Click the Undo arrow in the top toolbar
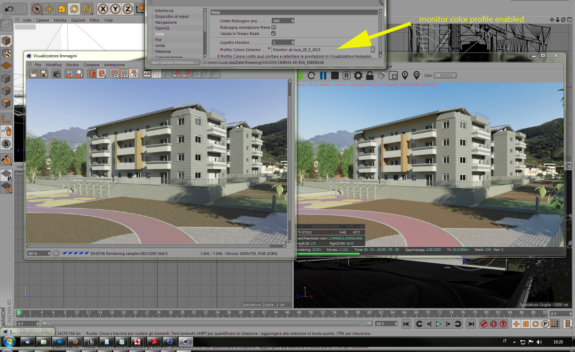The width and height of the screenshot is (575, 352). 9,9
